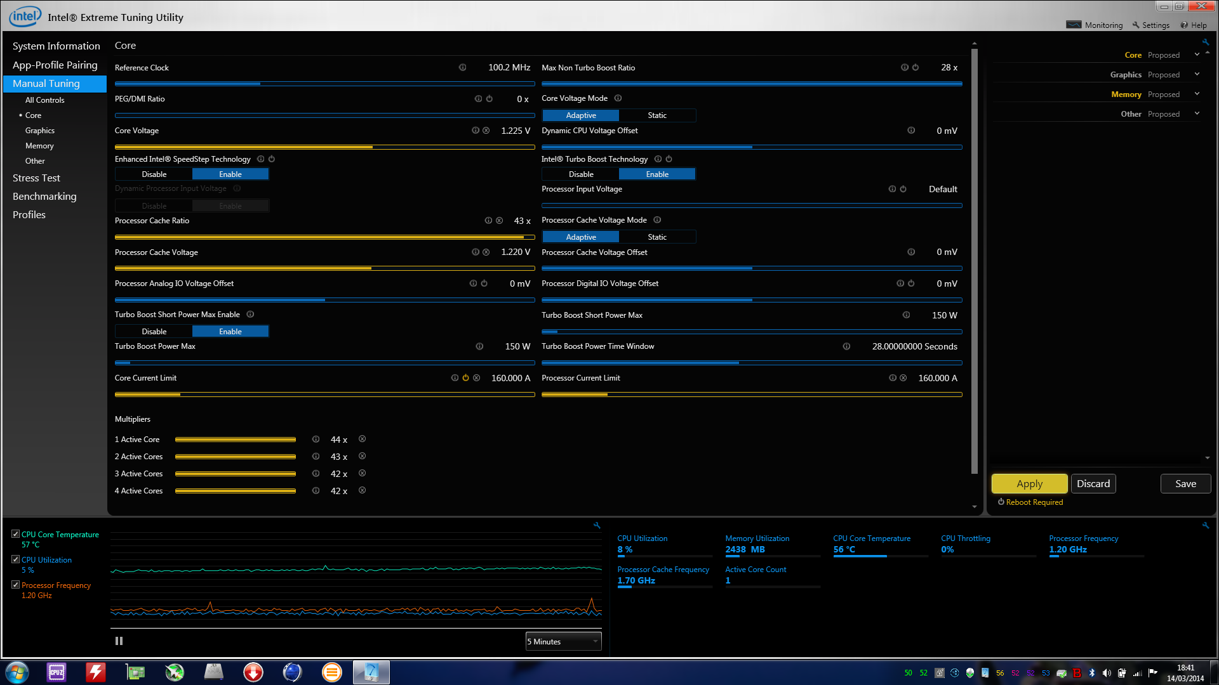The height and width of the screenshot is (685, 1219).
Task: Click the Reference Clock slider bar
Action: [324, 84]
